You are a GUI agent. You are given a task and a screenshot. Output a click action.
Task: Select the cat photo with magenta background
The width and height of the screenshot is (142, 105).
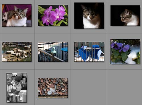coord(16,15)
